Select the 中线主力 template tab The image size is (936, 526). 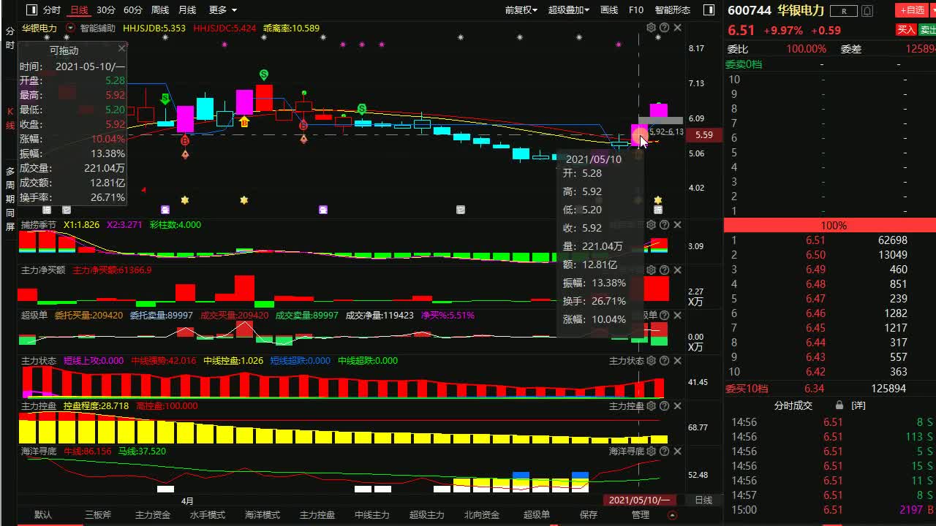coord(372,515)
